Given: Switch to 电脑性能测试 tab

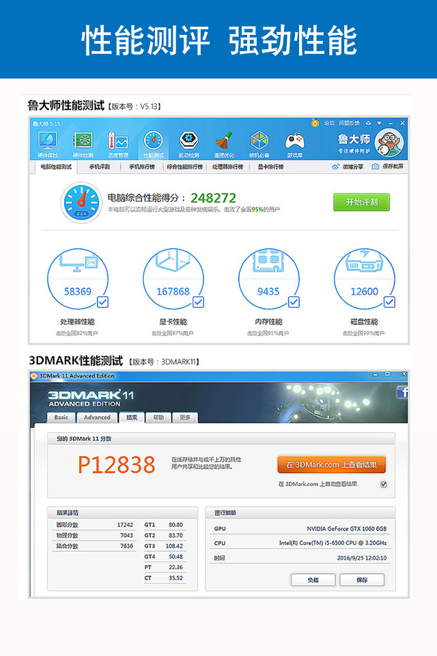Looking at the screenshot, I should tap(56, 167).
